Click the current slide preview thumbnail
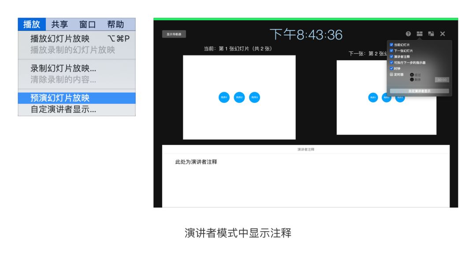476x258 pixels. click(239, 97)
